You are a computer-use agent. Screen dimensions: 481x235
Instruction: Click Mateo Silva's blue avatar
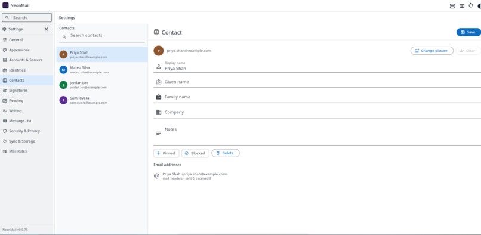63,70
